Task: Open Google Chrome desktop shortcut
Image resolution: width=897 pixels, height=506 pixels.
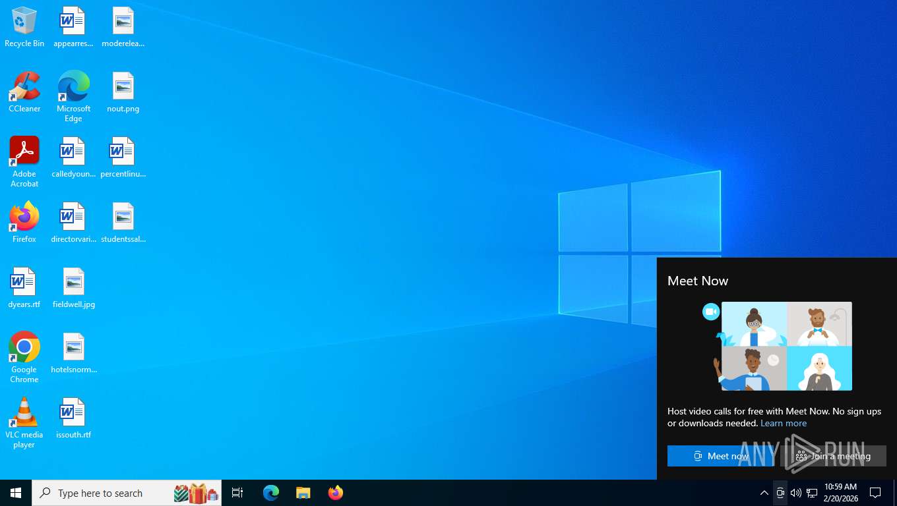Action: click(24, 358)
